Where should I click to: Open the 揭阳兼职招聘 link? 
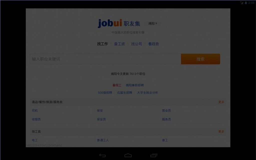point(135,85)
